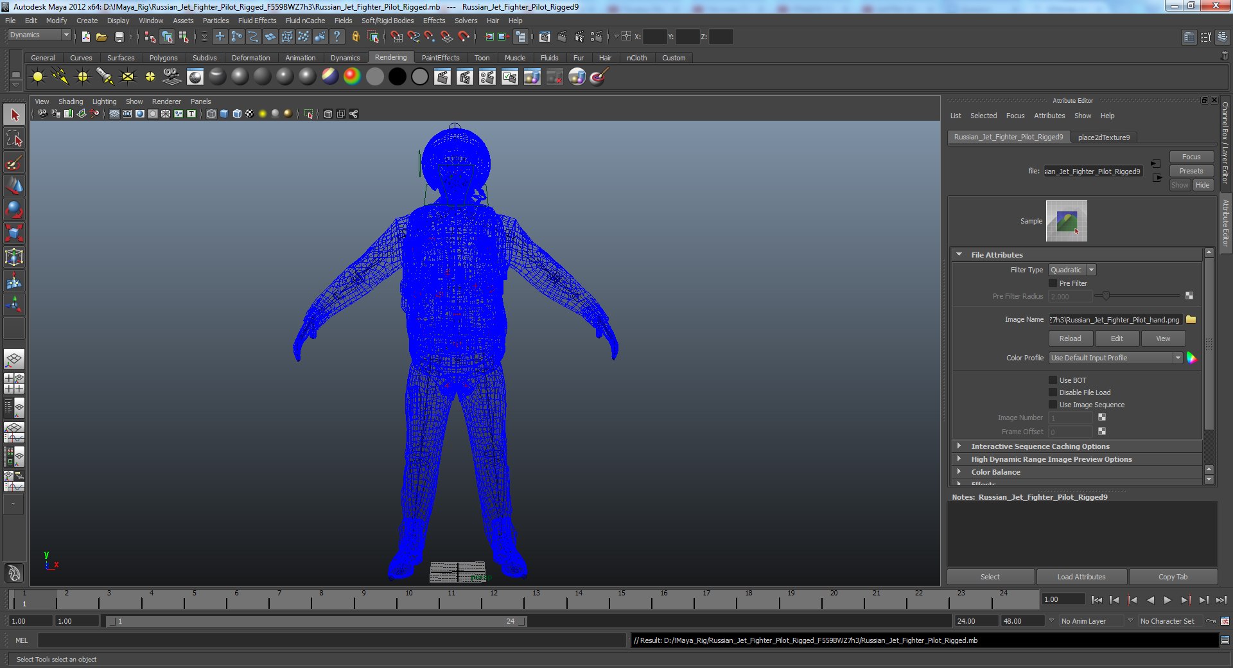The height and width of the screenshot is (668, 1233).
Task: Click the Load Attributes button
Action: click(1081, 577)
